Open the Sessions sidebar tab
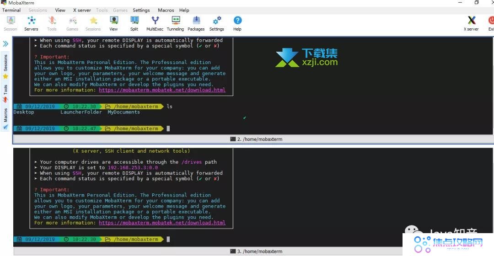The image size is (494, 256). click(x=5, y=66)
